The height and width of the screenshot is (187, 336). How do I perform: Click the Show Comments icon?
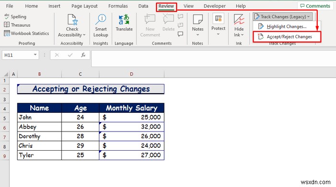(x=180, y=34)
